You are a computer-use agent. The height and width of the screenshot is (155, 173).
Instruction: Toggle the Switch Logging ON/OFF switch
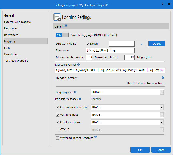(62, 35)
